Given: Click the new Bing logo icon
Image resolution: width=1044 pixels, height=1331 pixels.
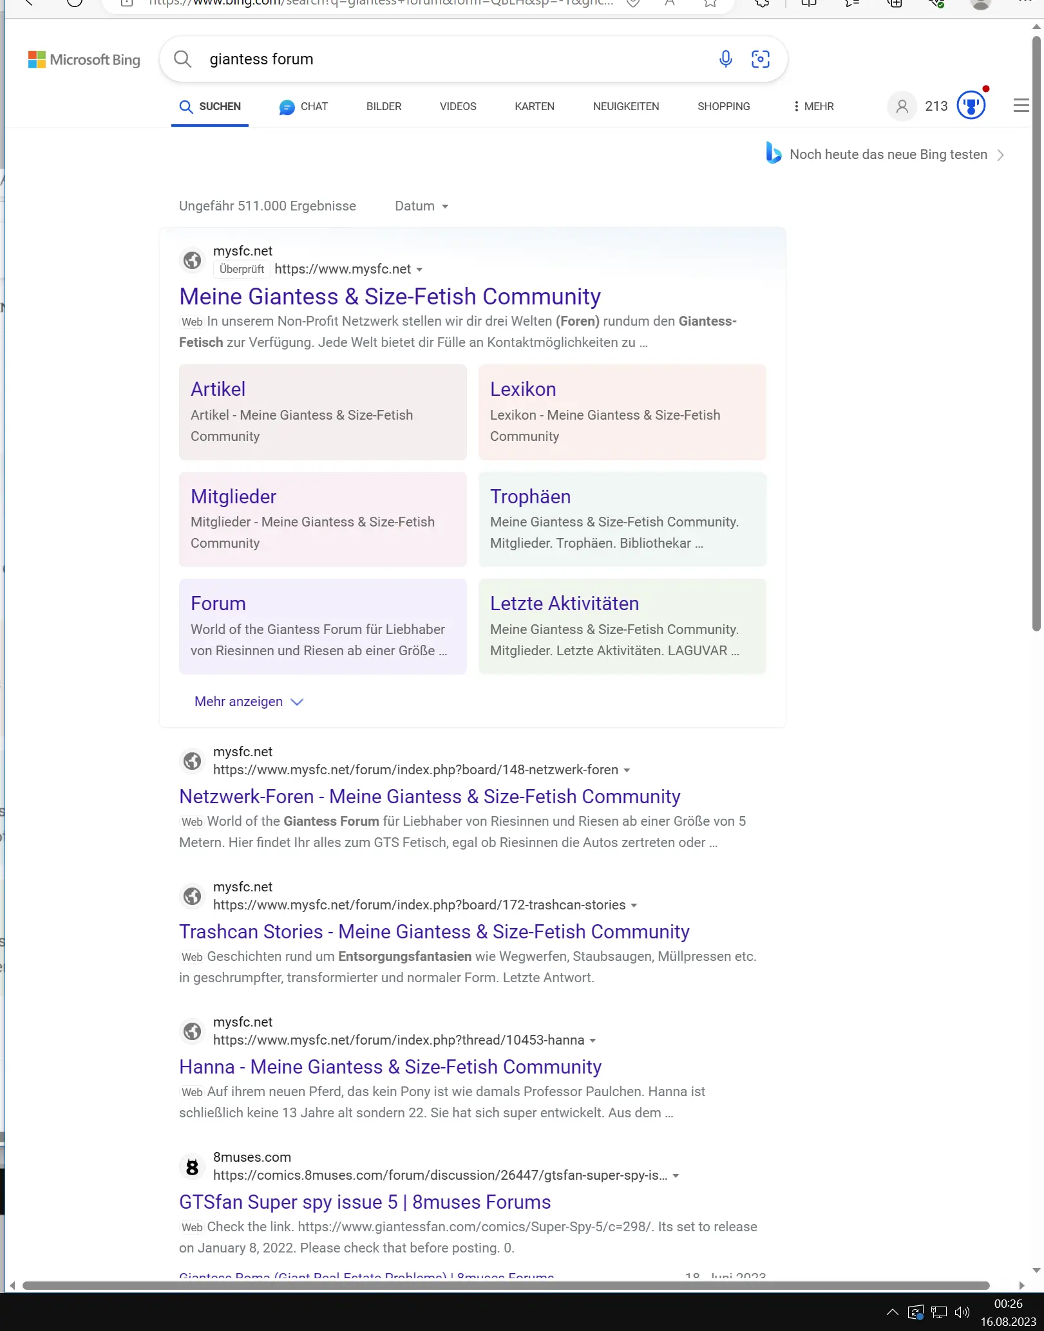Looking at the screenshot, I should pos(773,153).
